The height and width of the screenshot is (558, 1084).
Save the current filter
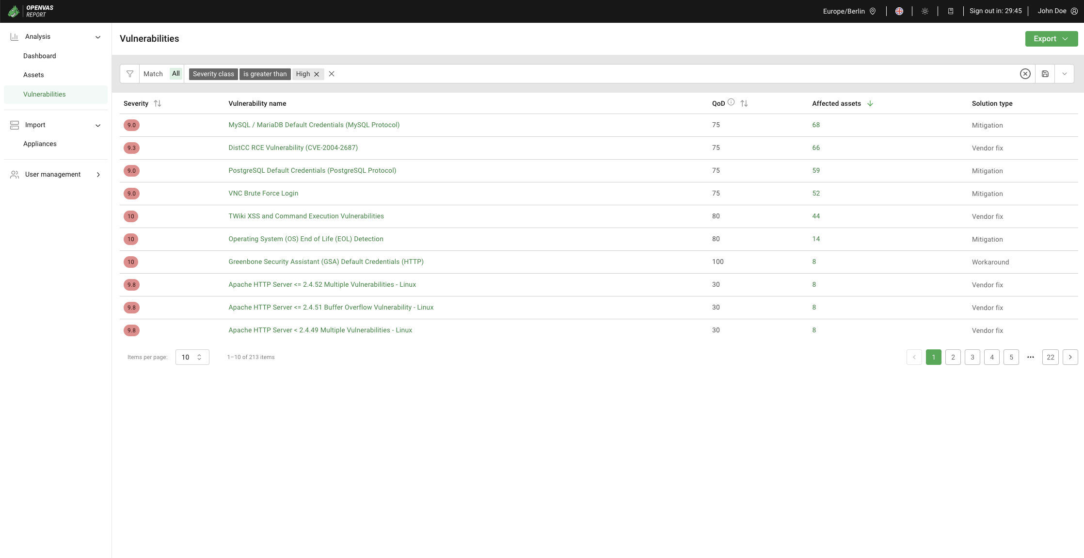pyautogui.click(x=1045, y=74)
